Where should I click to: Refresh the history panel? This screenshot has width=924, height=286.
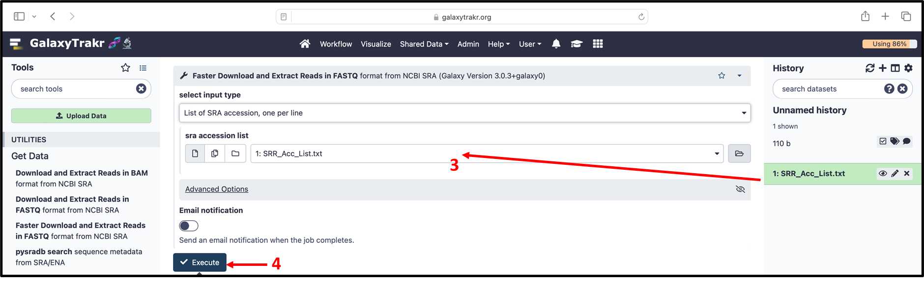[x=870, y=68]
